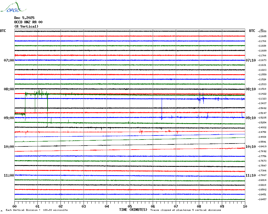
Task: Click the 09:10 label on right axis
Action: coord(250,118)
